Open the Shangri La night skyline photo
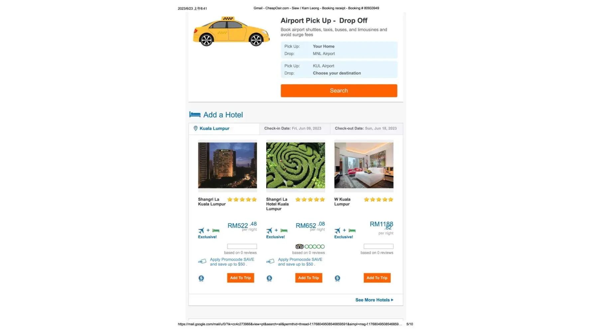This screenshot has height=332, width=591. [227, 165]
